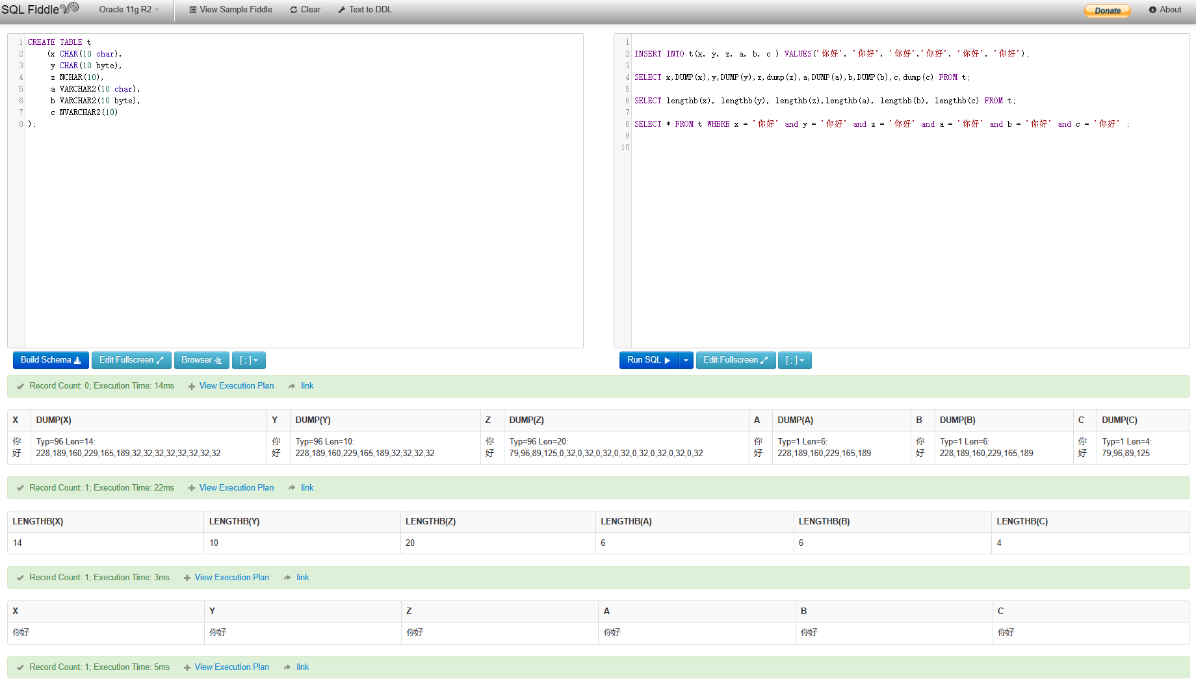Click the SQL Fiddle logo
Screen dimensions: 1196x681
40,9
